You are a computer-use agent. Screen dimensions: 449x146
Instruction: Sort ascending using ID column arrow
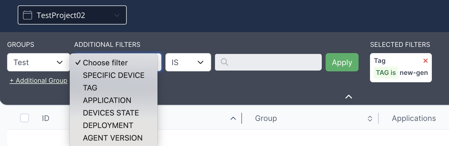[233, 118]
